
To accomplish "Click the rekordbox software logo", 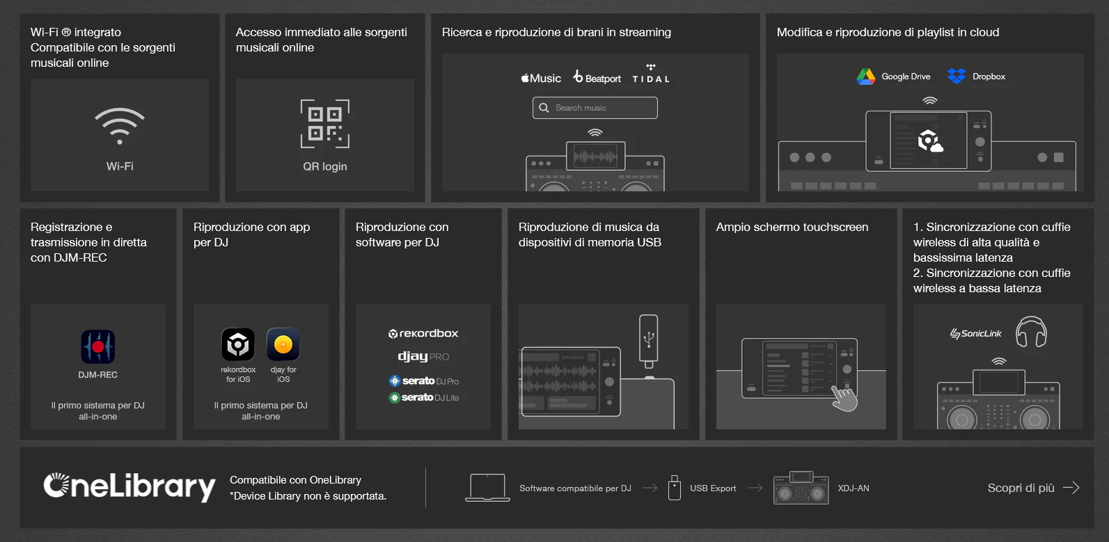I will pos(423,333).
